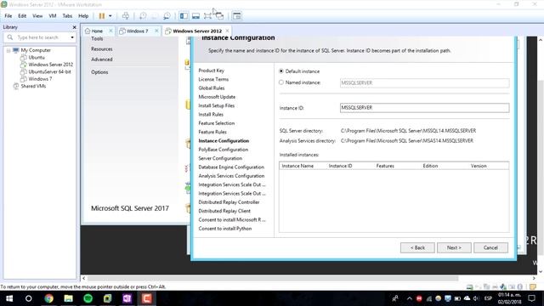Click the Named instance text field
The width and height of the screenshot is (544, 306).
pos(425,83)
